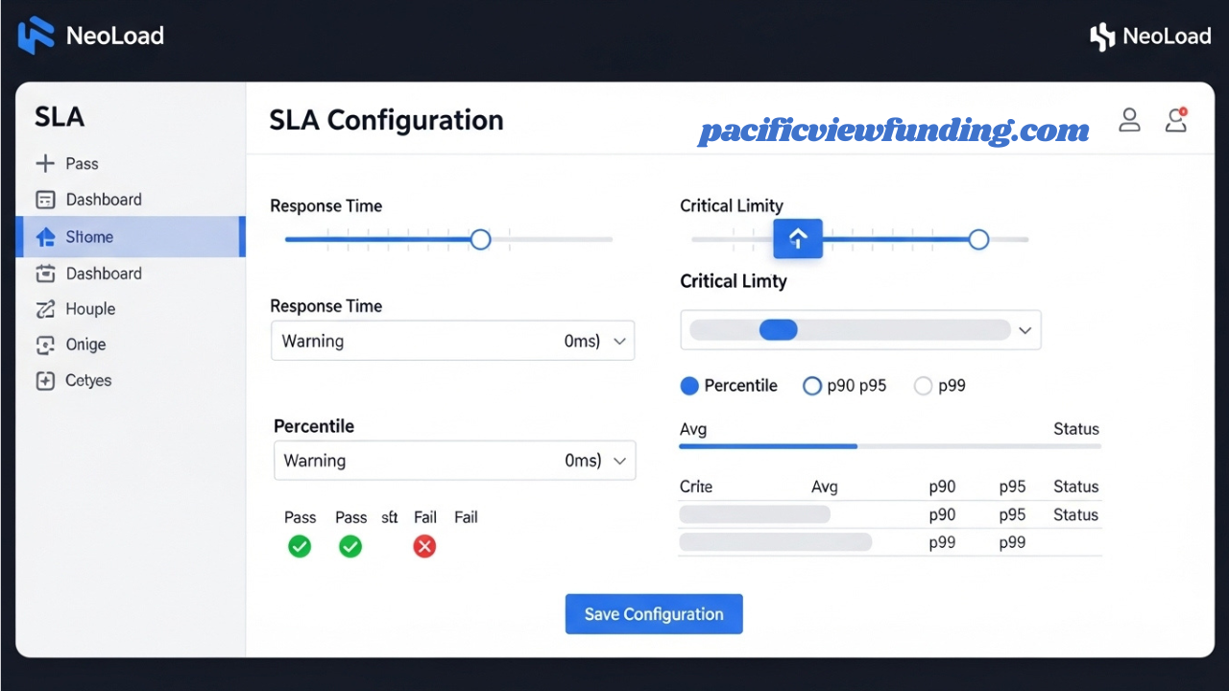Screen dimensions: 1229x691
Task: Click the Houple pen icon
Action: 46,308
